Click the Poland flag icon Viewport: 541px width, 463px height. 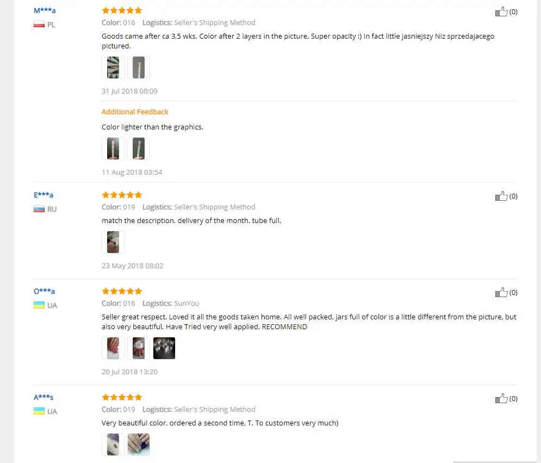pos(39,24)
